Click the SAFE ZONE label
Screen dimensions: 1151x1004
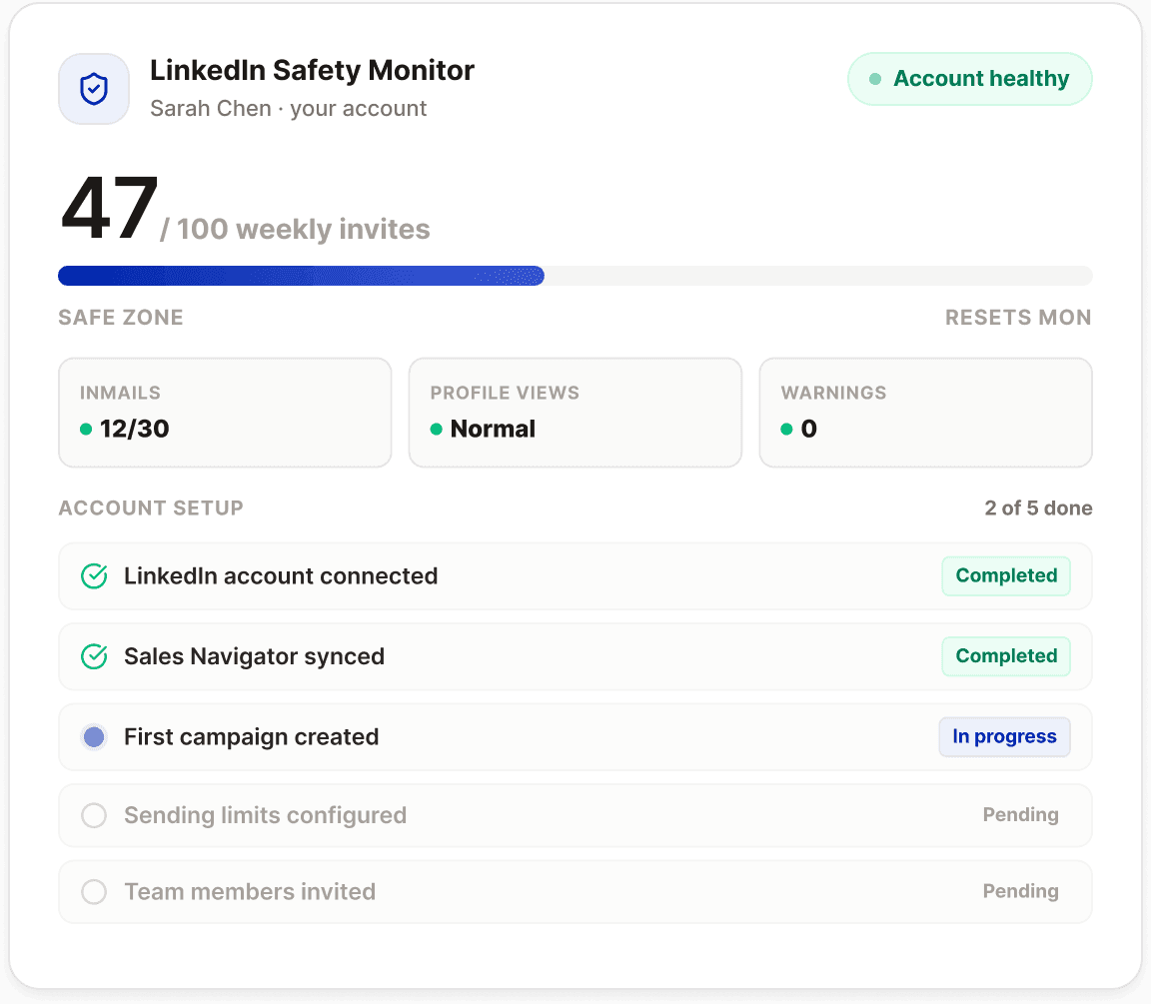point(121,318)
